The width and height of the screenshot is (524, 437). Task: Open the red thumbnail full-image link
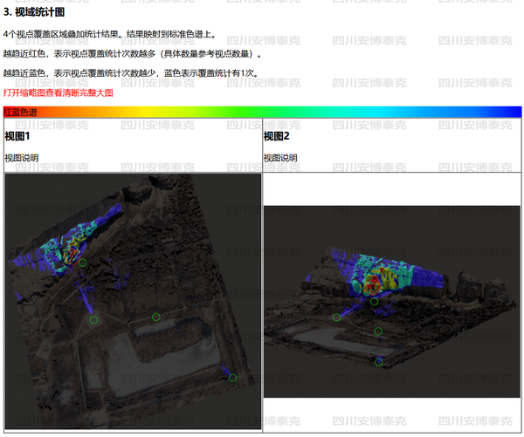59,92
